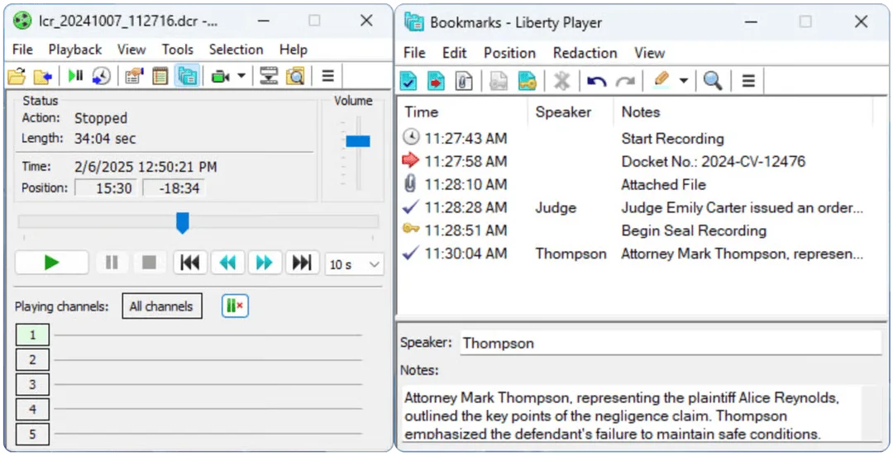Click the Volume slider handle
This screenshot has width=893, height=456.
click(x=358, y=141)
